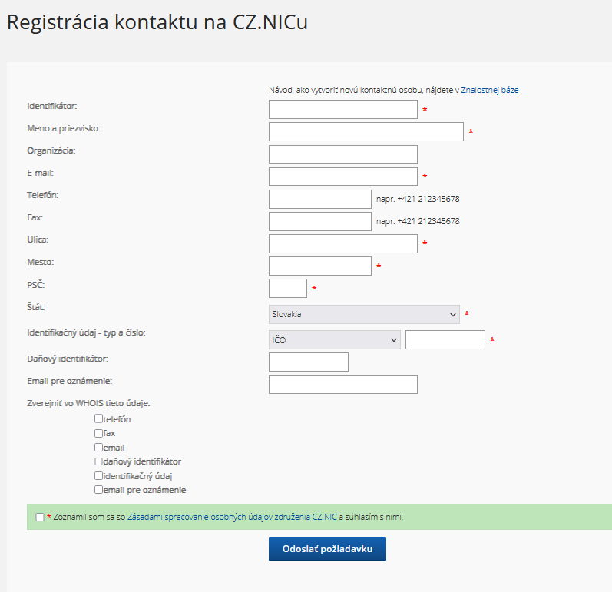The height and width of the screenshot is (592, 612).
Task: Click the Telefón input field
Action: click(320, 200)
